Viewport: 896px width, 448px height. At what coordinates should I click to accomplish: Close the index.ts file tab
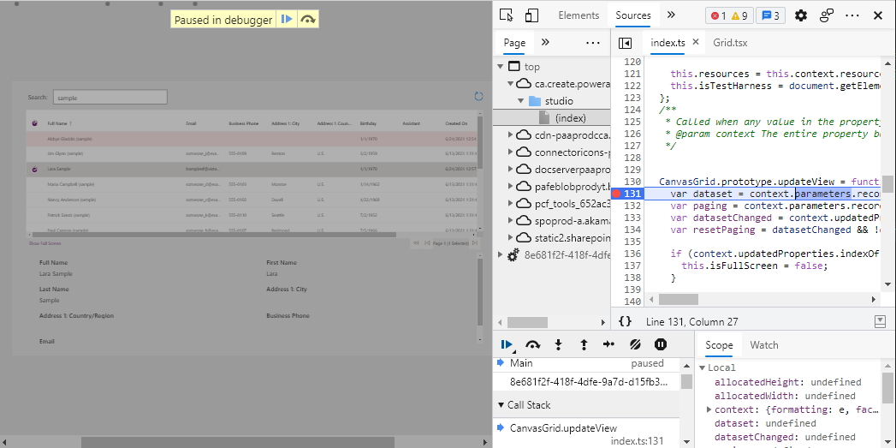696,42
